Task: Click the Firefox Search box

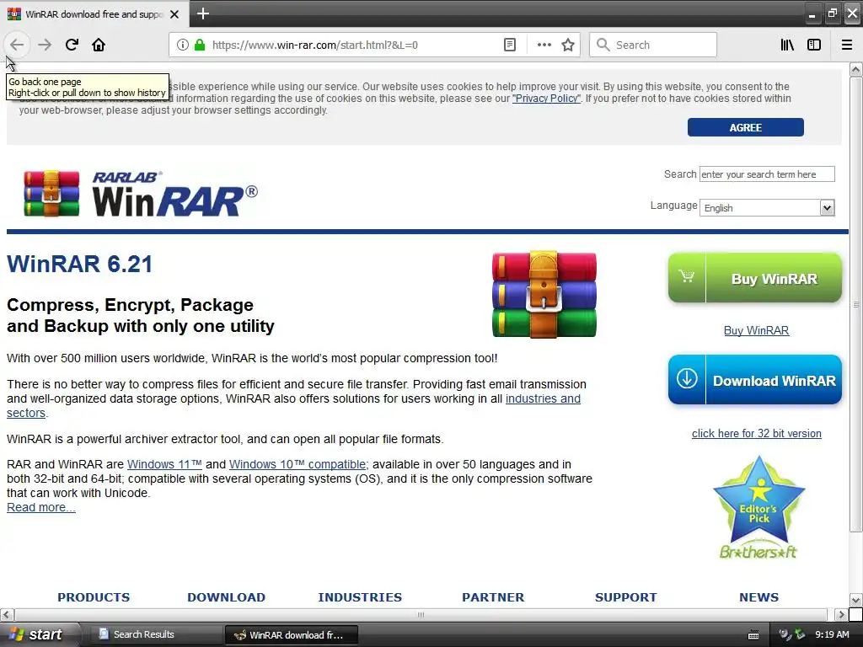Action: coord(653,45)
